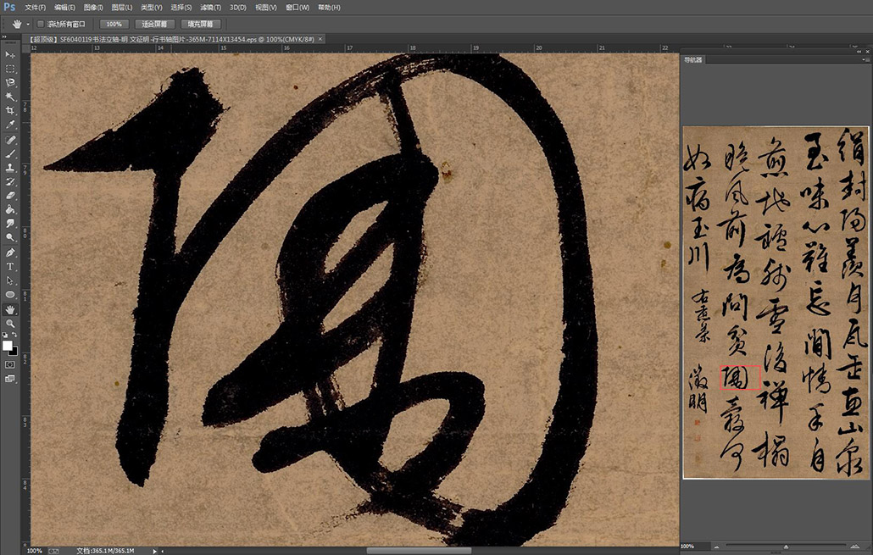Select the Pen tool
Viewport: 873px width, 555px height.
click(10, 253)
